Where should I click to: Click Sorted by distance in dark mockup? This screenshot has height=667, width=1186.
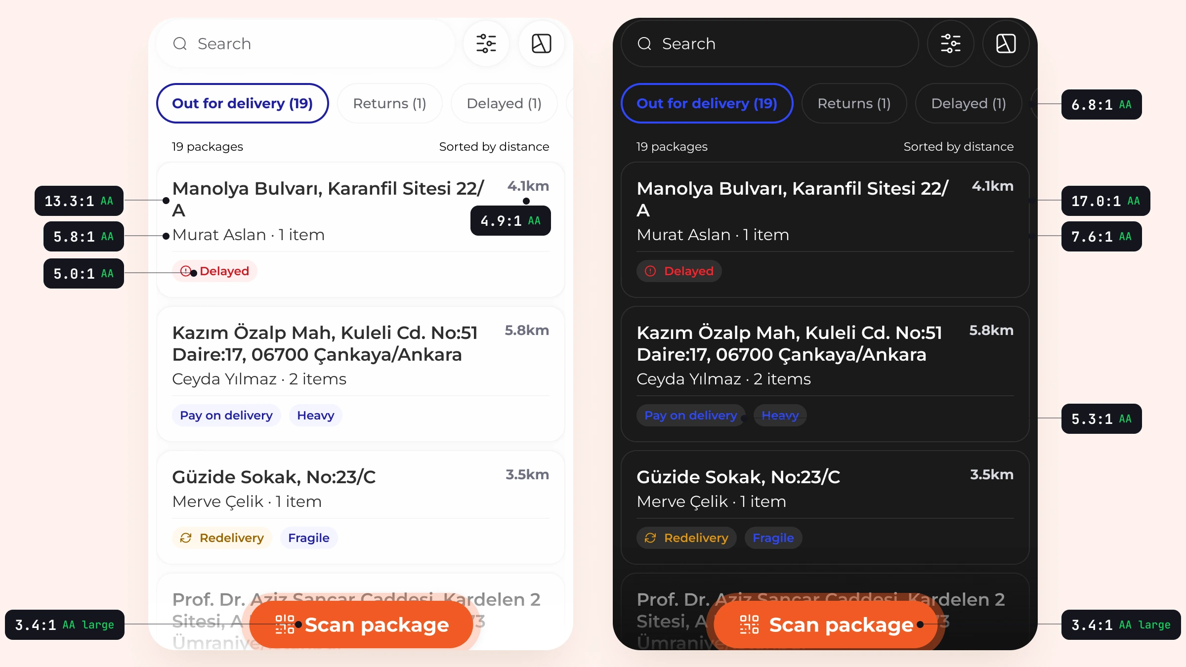pos(959,147)
